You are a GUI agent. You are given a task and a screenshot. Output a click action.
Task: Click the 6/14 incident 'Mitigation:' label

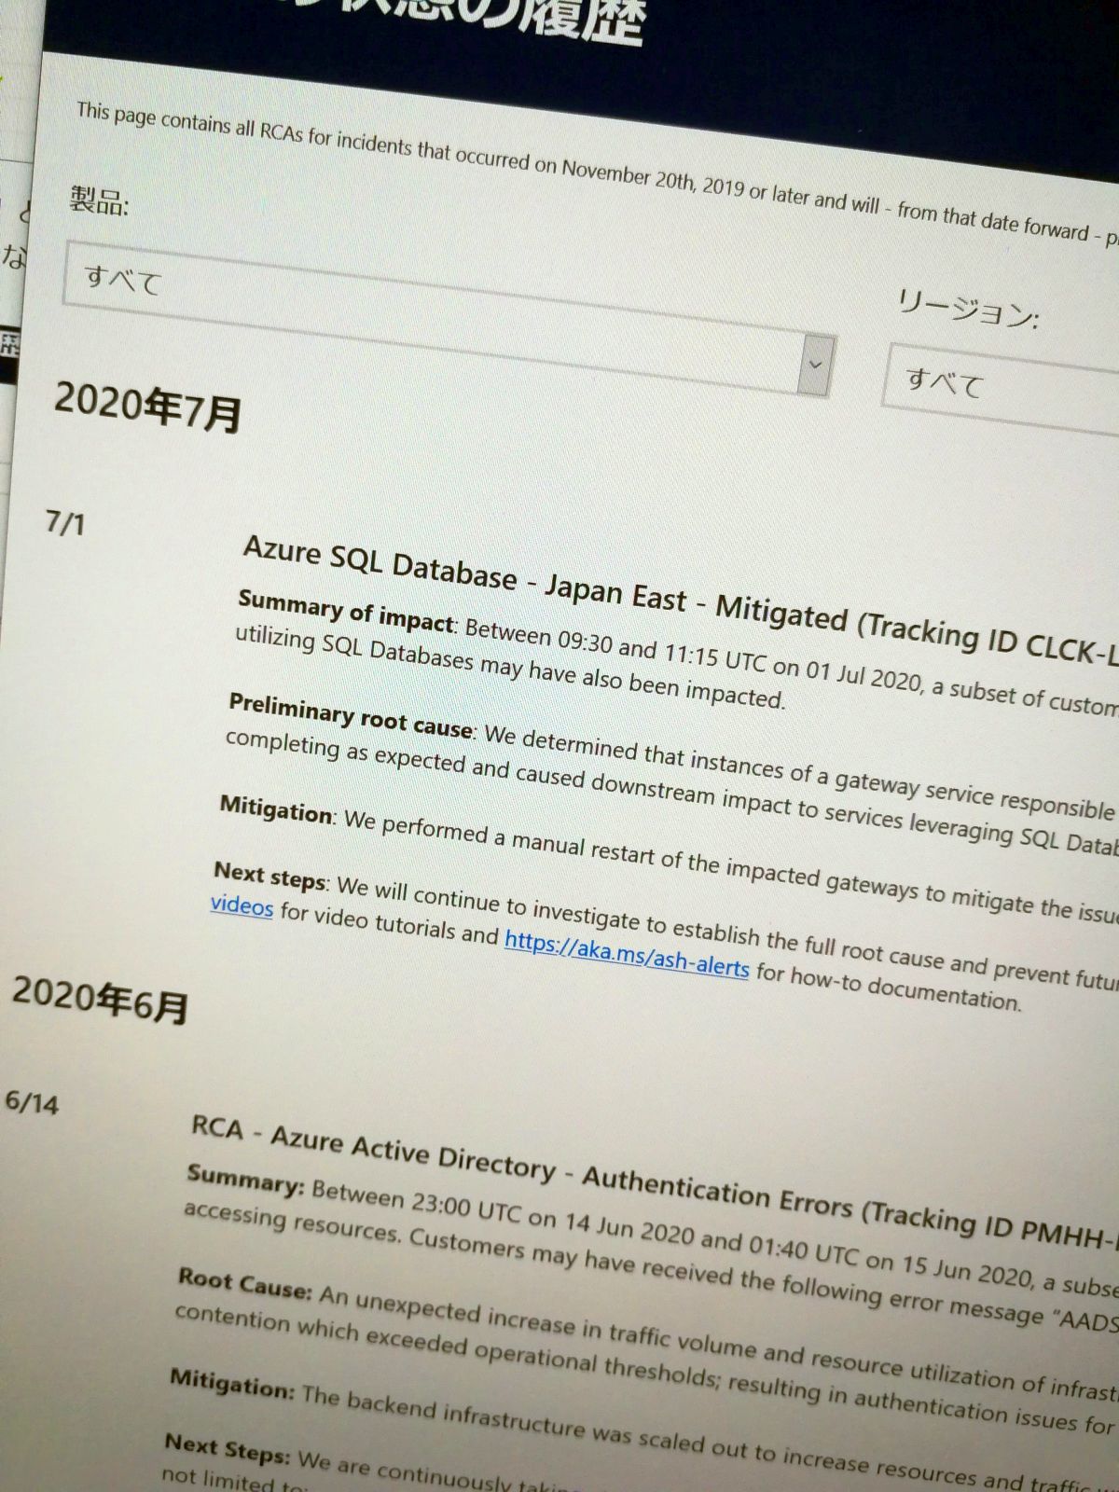232,1384
